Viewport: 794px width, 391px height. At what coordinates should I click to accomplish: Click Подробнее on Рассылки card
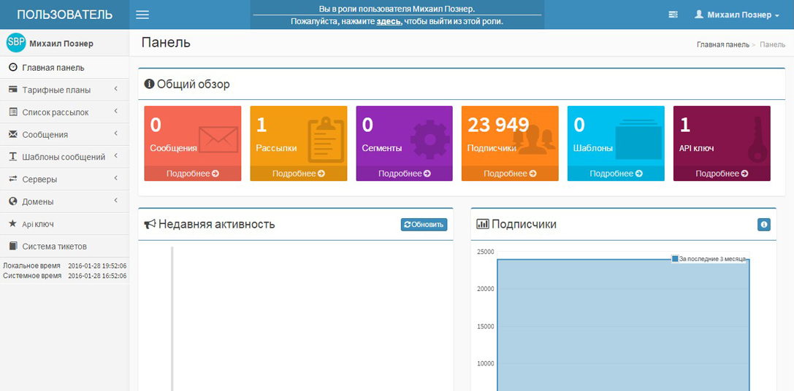pyautogui.click(x=298, y=174)
